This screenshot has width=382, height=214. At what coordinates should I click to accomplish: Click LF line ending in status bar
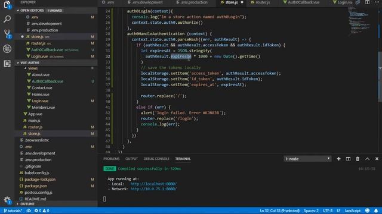[x=338, y=210]
